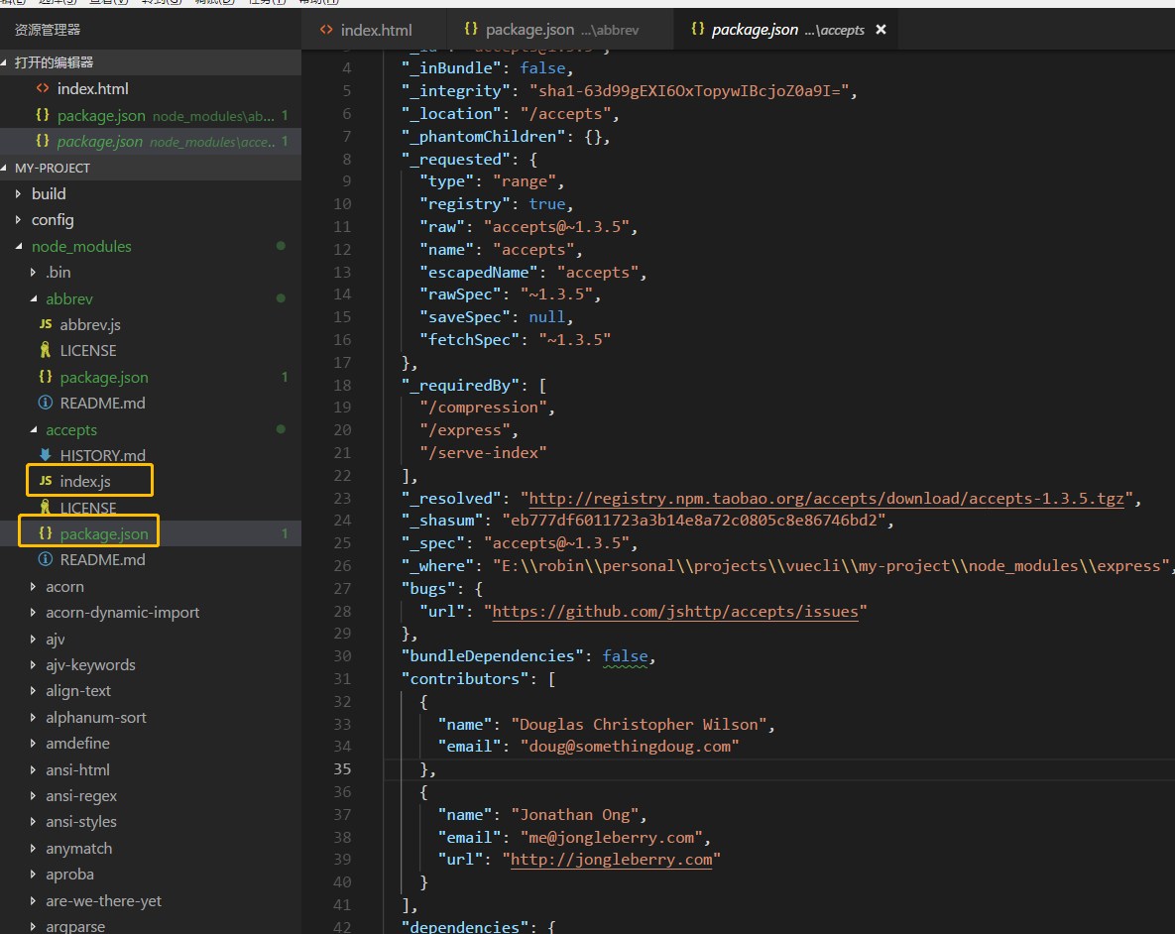The width and height of the screenshot is (1175, 934).
Task: Click the HTML icon beside index.html in open editors
Action: (x=43, y=89)
